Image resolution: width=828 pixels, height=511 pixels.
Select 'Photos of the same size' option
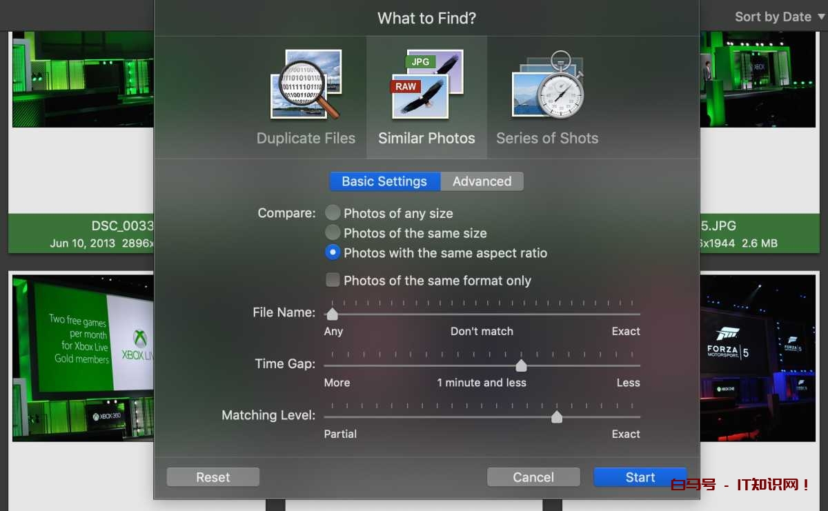[x=333, y=233]
